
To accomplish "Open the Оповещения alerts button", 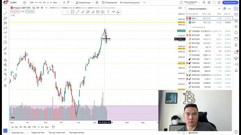I will (110, 3).
